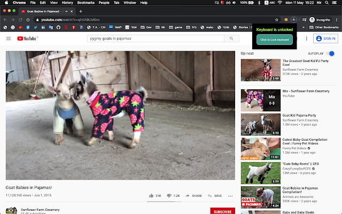Share the Goat Babies video
Viewport: 342px width, 214px height.
(193, 196)
